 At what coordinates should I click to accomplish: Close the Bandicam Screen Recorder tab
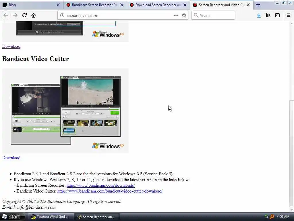tap(122, 5)
